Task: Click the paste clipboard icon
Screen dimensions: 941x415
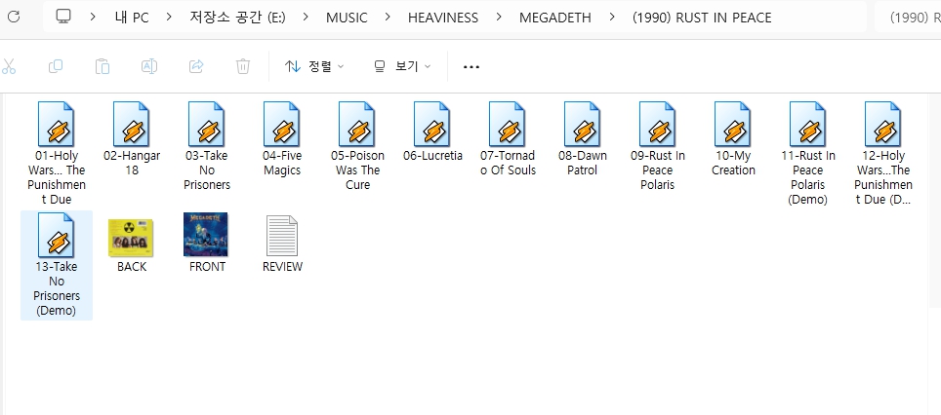Action: click(x=102, y=66)
